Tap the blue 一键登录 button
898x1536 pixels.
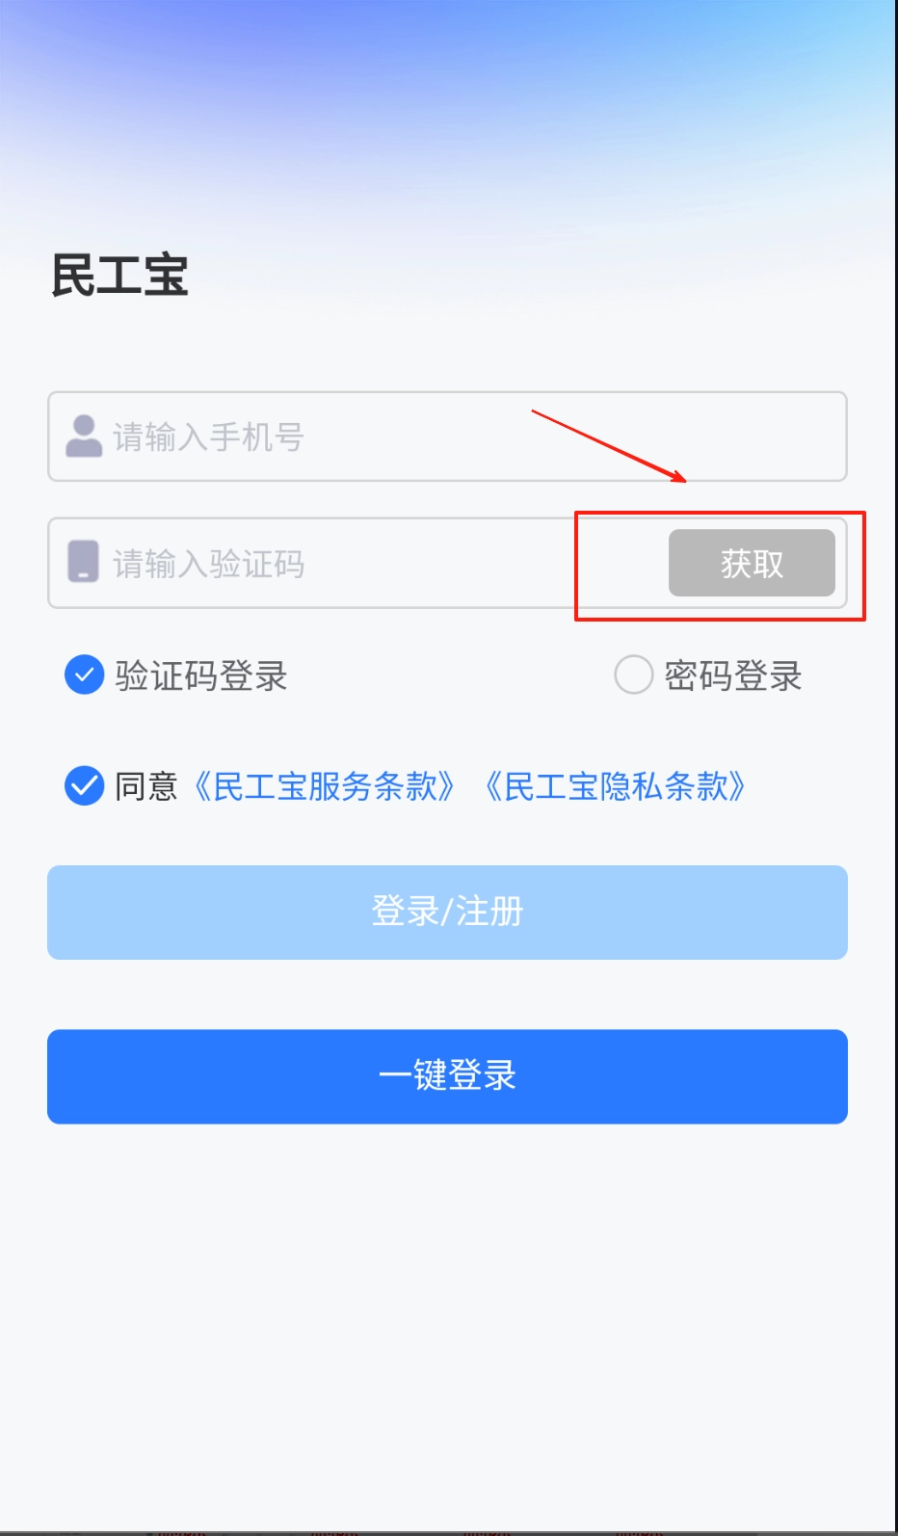[x=447, y=1076]
